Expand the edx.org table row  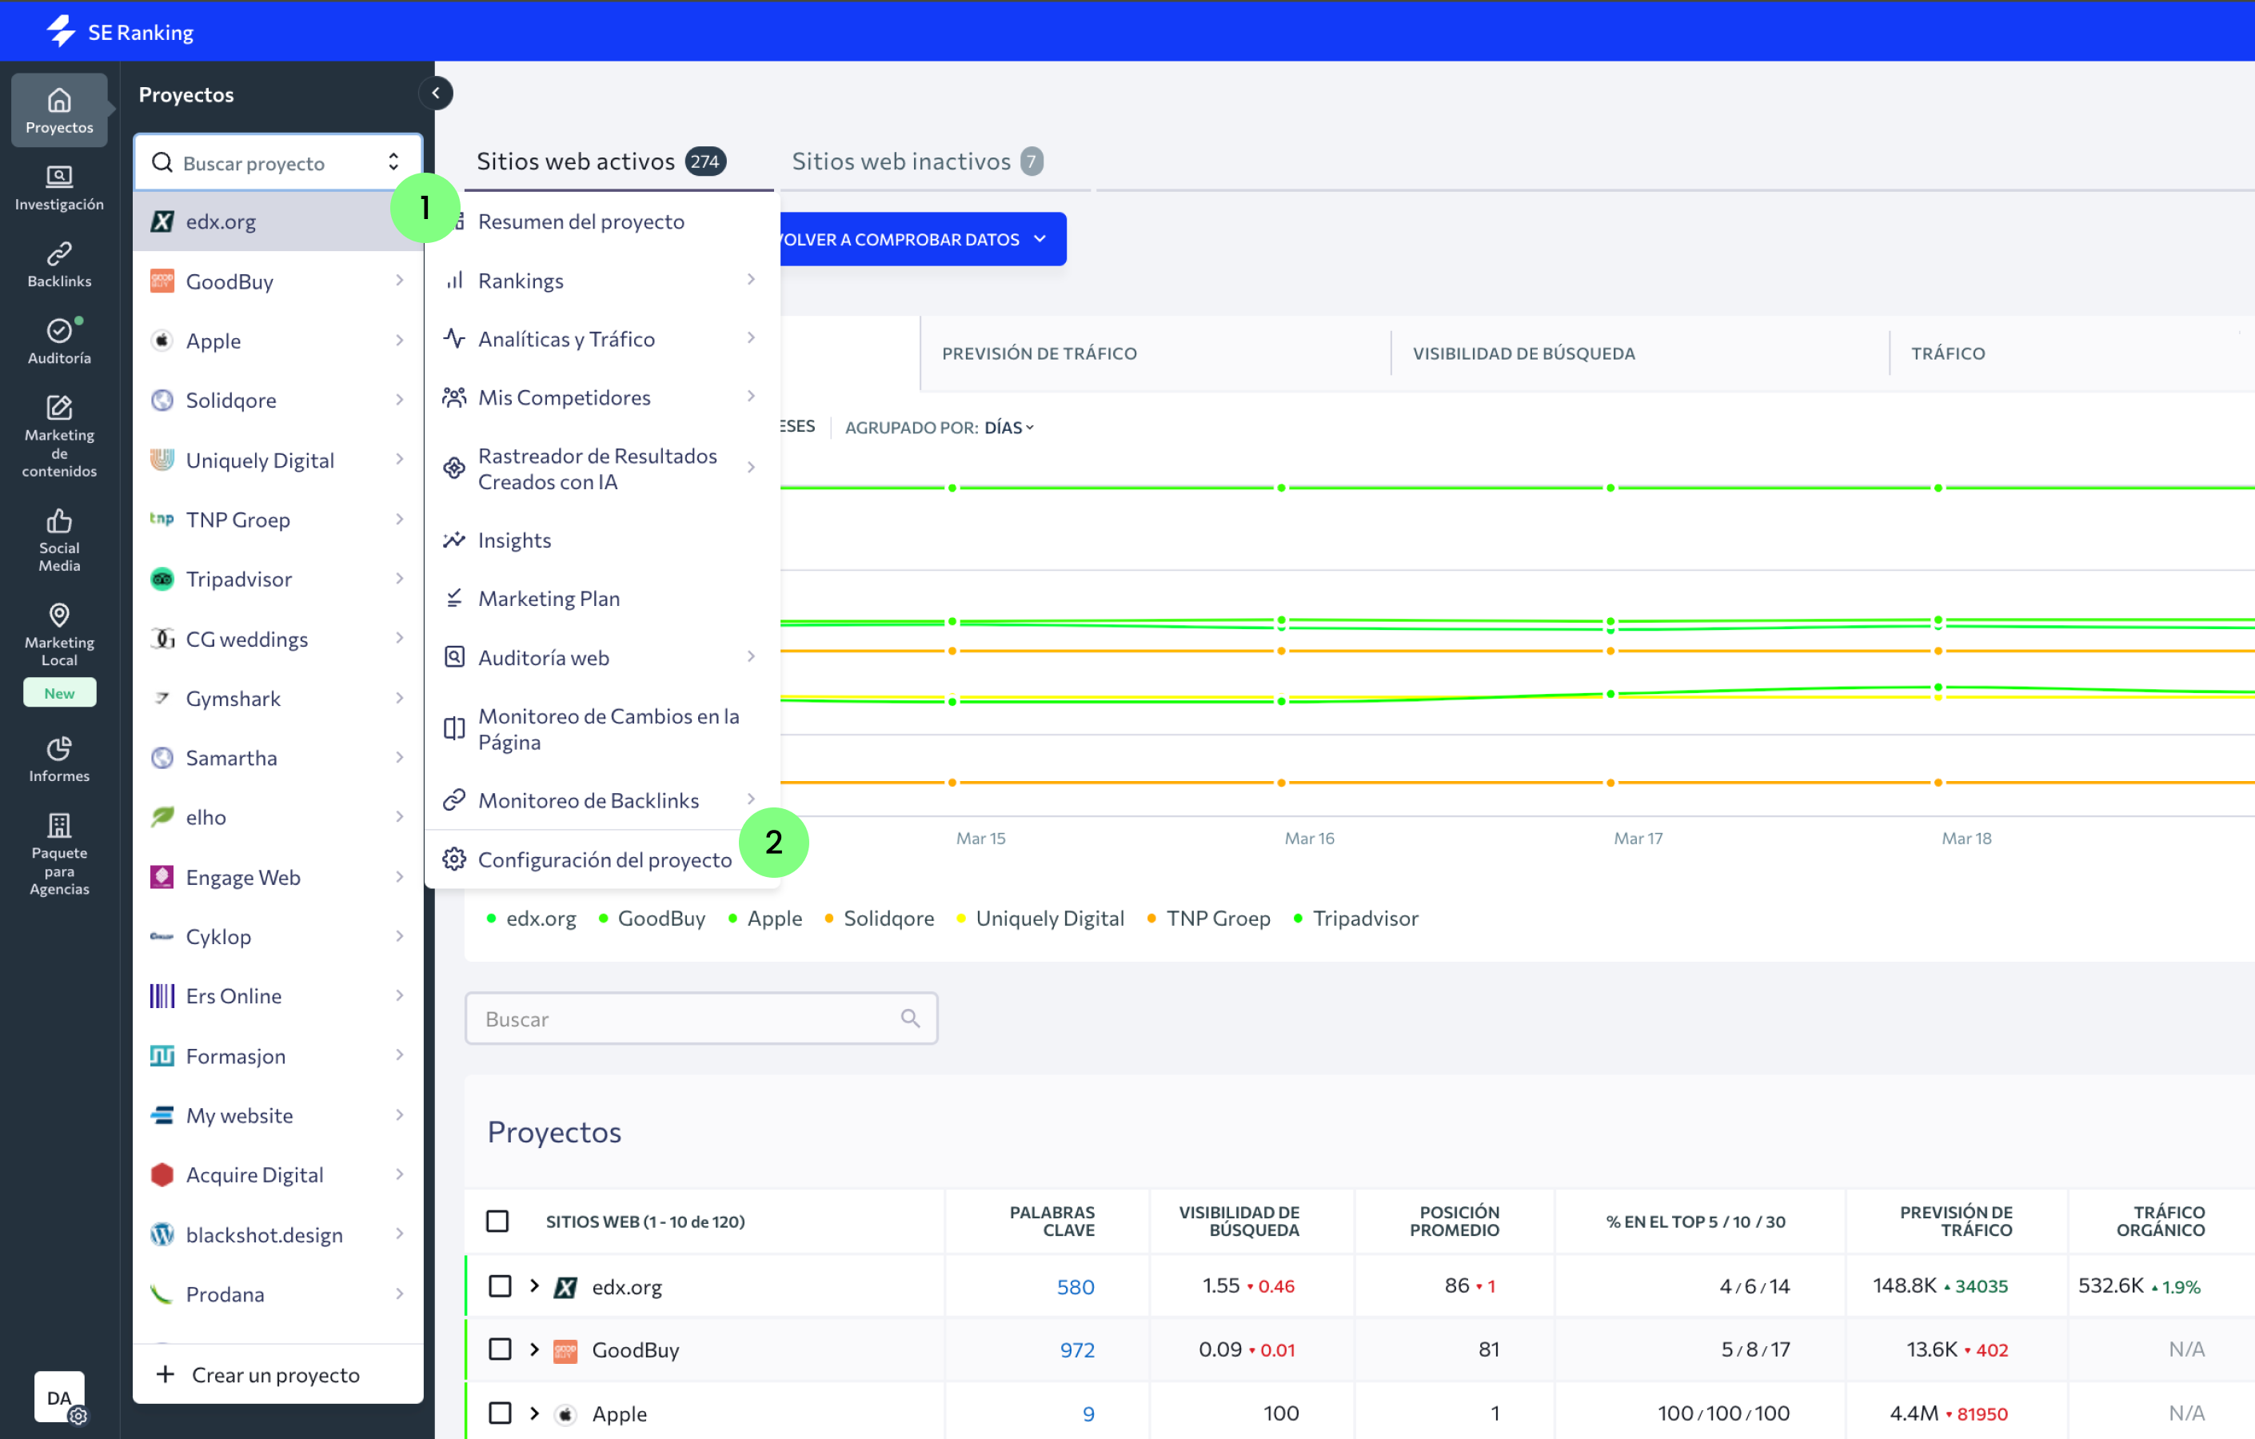point(535,1286)
